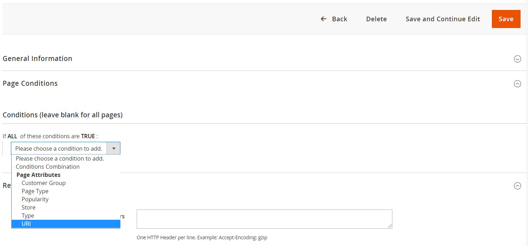Collapse the Page Conditions section chevron

(517, 84)
